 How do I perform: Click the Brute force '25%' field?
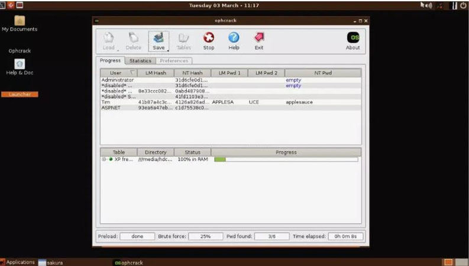pos(205,236)
